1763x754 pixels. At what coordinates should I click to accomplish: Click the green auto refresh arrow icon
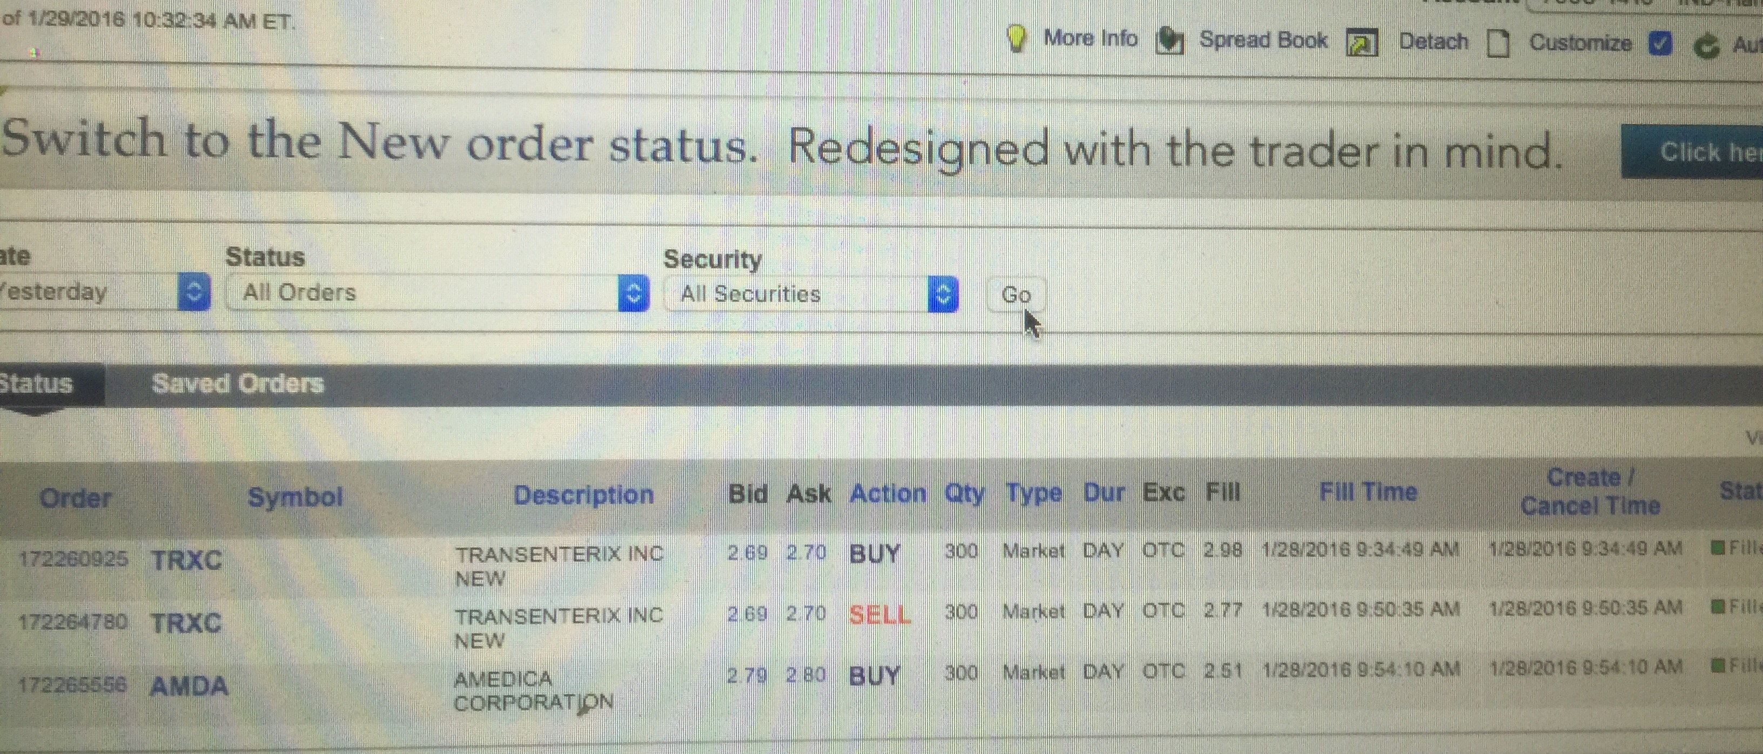coord(1706,46)
